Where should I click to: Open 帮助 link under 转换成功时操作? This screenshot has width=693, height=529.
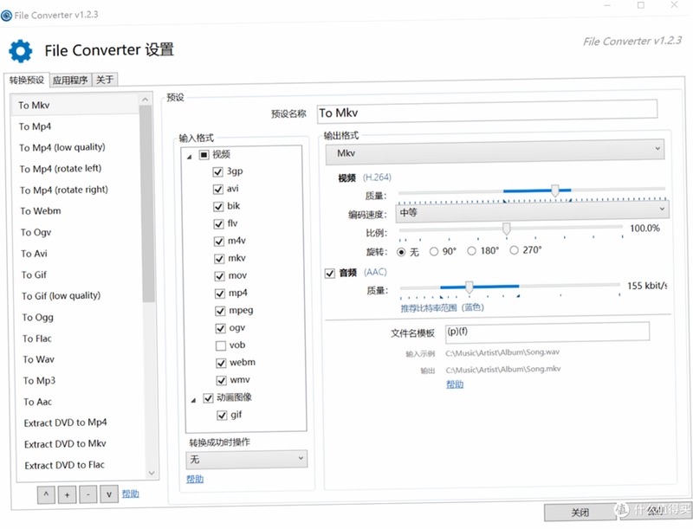coord(195,479)
